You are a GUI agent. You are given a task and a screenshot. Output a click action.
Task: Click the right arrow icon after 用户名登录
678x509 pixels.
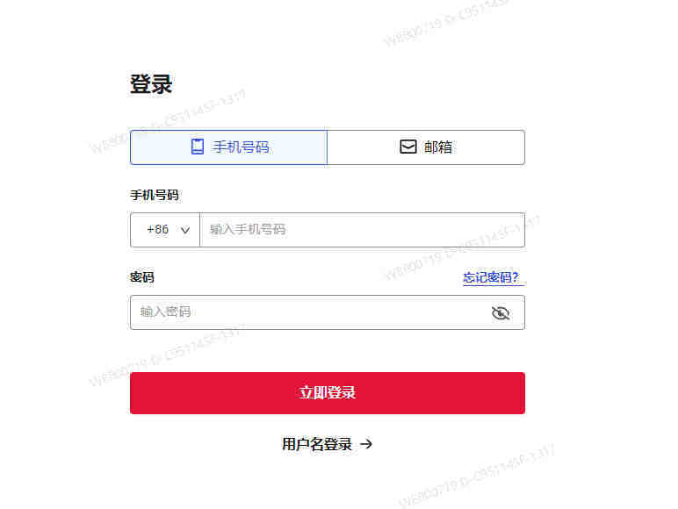click(x=366, y=444)
